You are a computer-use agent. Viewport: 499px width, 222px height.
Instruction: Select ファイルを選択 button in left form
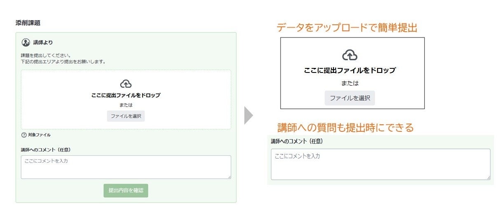coord(126,116)
